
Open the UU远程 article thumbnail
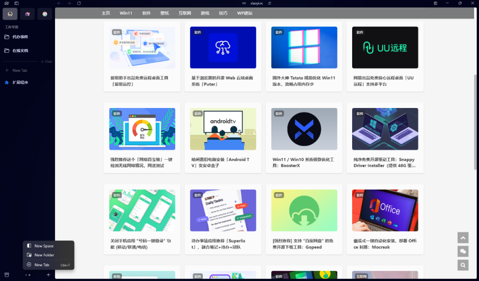tap(385, 47)
